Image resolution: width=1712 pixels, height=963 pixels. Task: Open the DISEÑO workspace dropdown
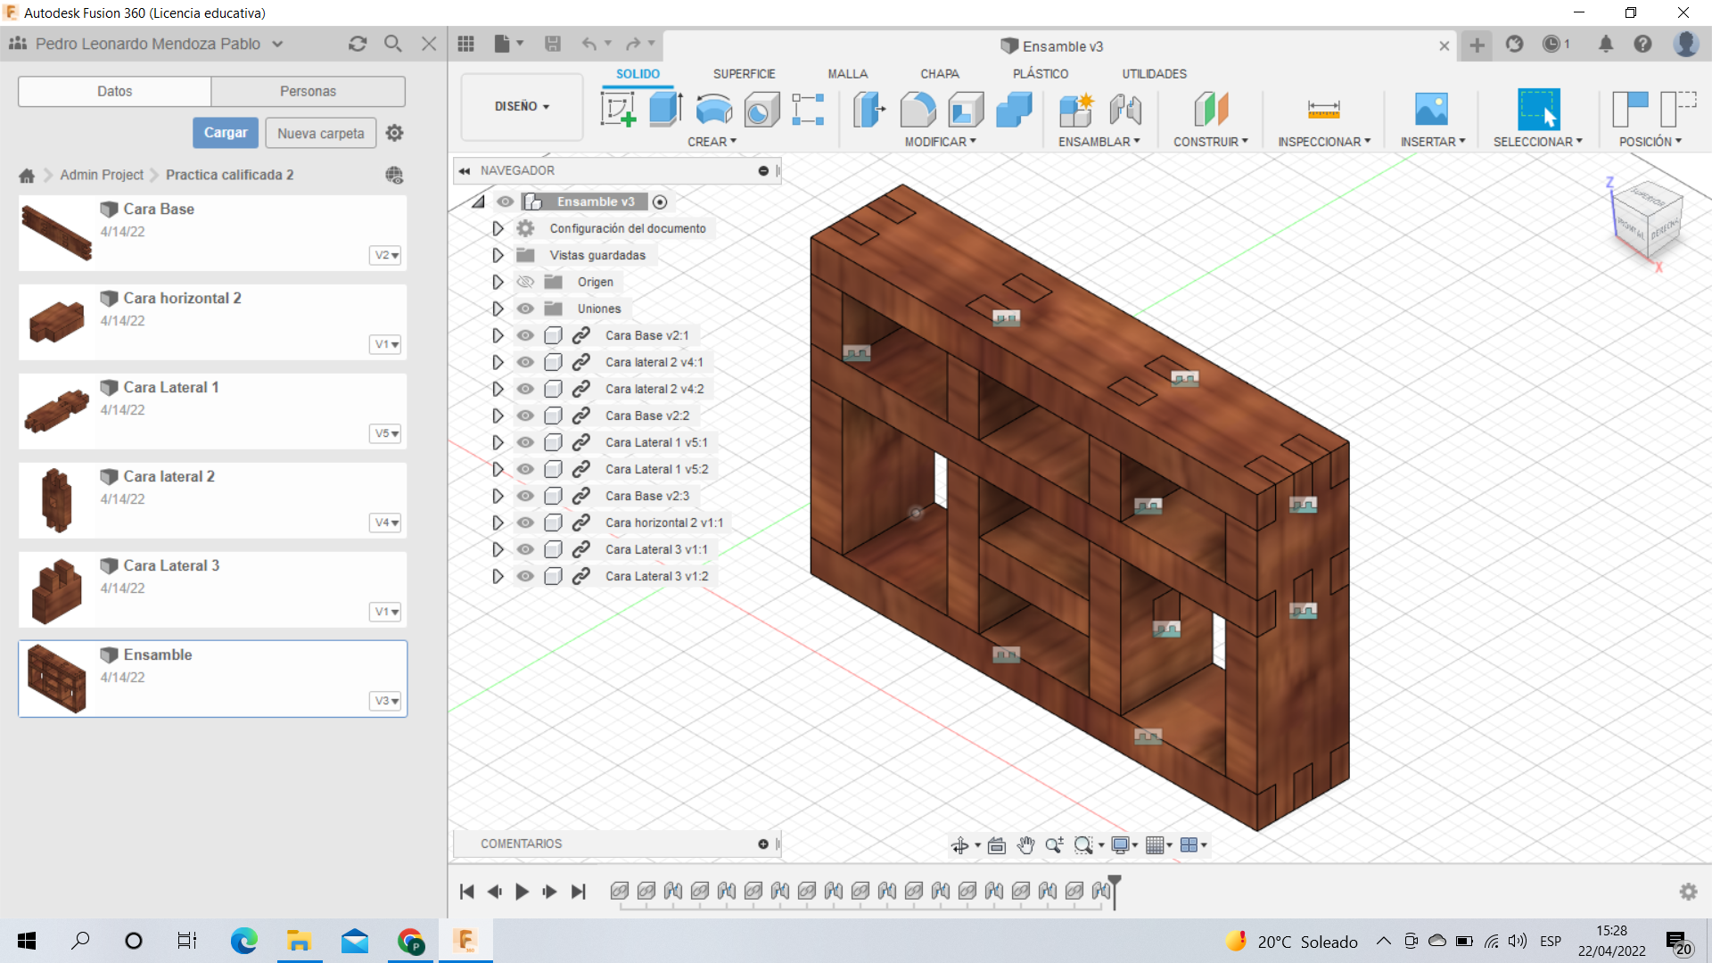522,106
